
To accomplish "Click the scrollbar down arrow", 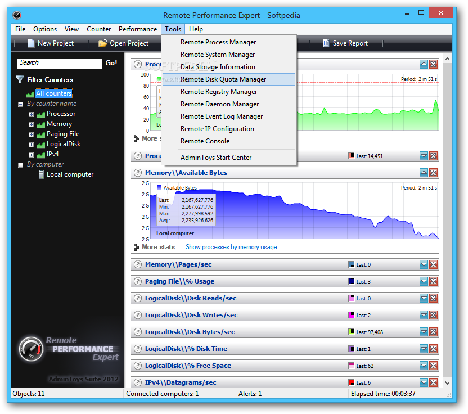I will (447, 382).
